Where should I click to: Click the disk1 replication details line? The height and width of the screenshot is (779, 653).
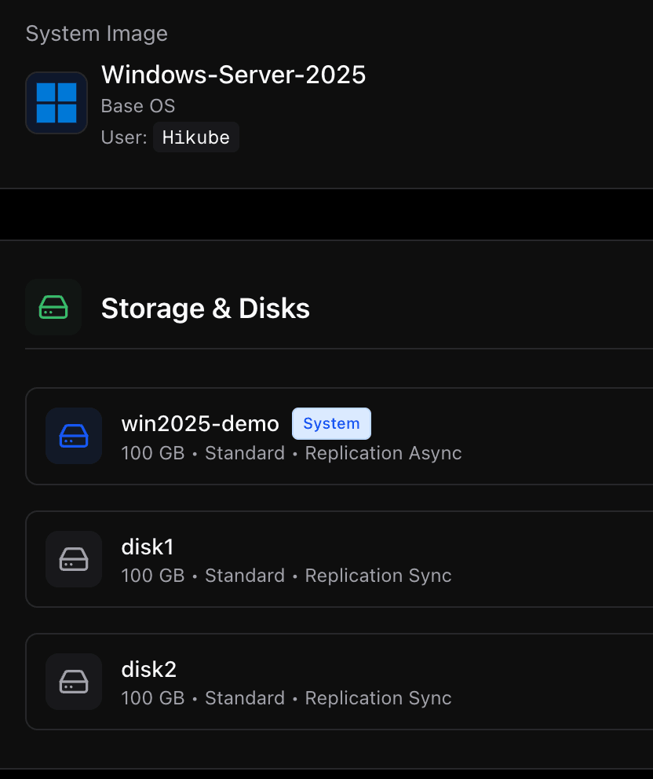click(x=286, y=576)
